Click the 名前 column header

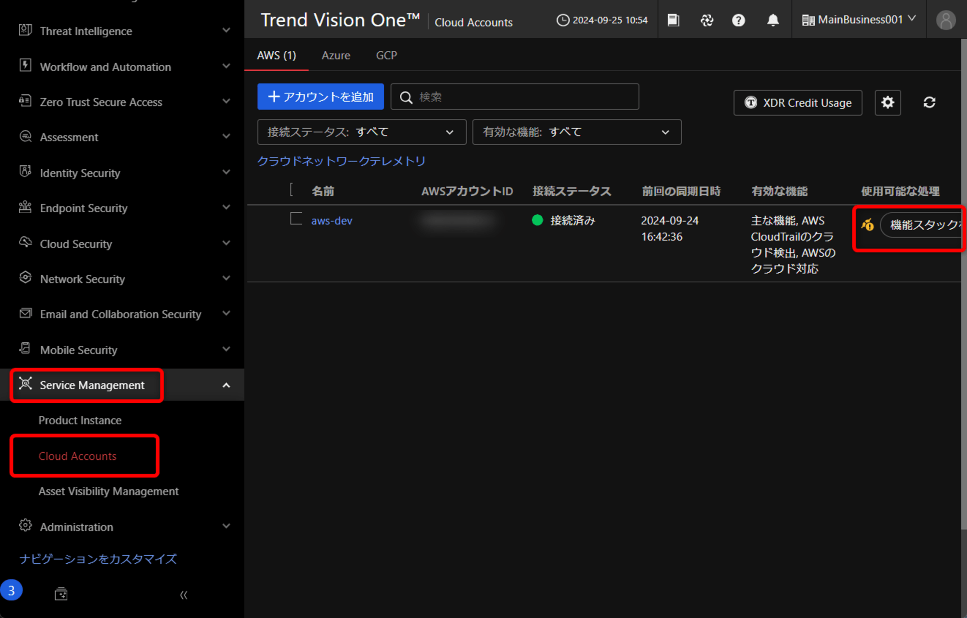[323, 191]
